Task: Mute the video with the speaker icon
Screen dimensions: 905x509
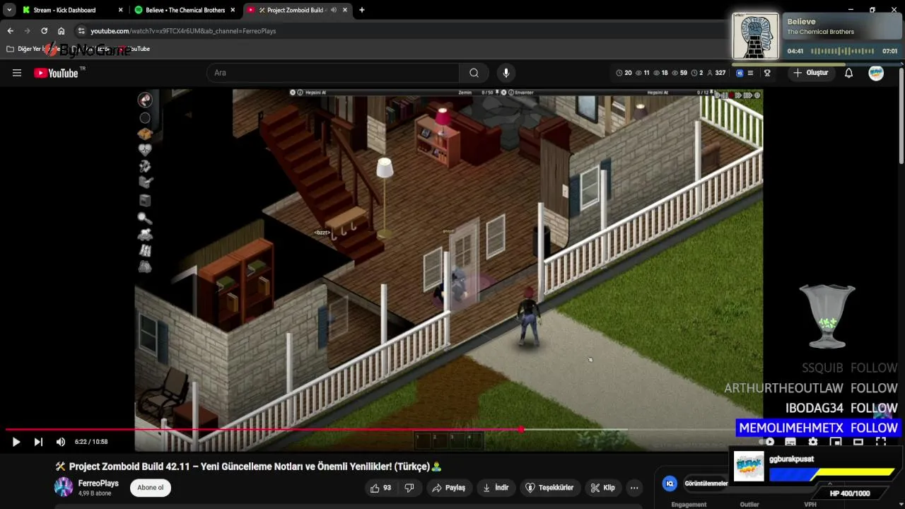Action: pos(61,442)
